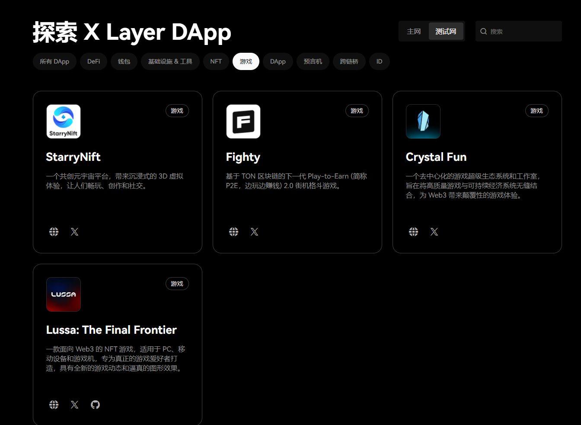Screen dimensions: 581x425
Task: Open StarryNift website globe icon
Action: point(54,232)
